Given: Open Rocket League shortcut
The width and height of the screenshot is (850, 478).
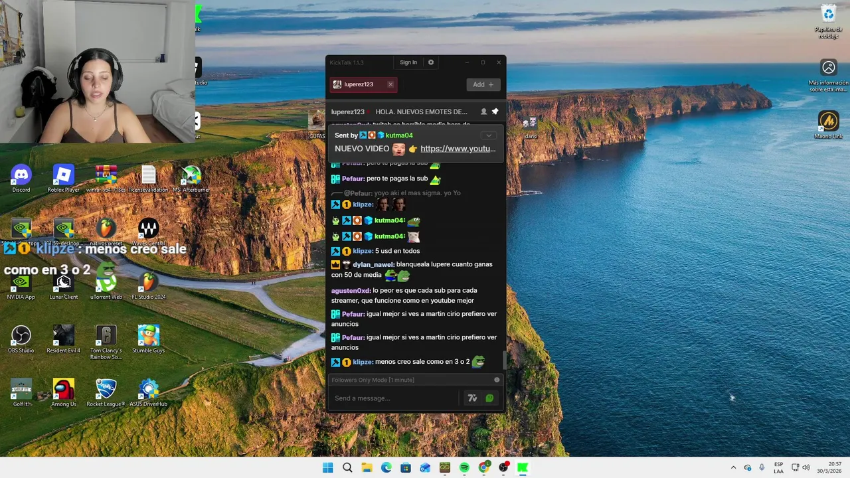Looking at the screenshot, I should point(106,393).
